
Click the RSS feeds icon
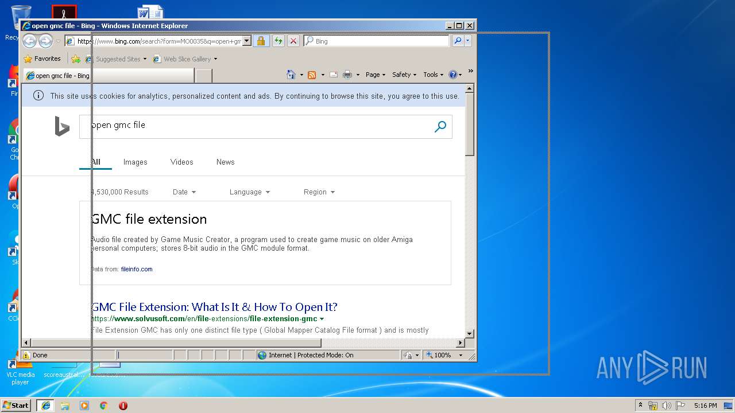[x=312, y=75]
